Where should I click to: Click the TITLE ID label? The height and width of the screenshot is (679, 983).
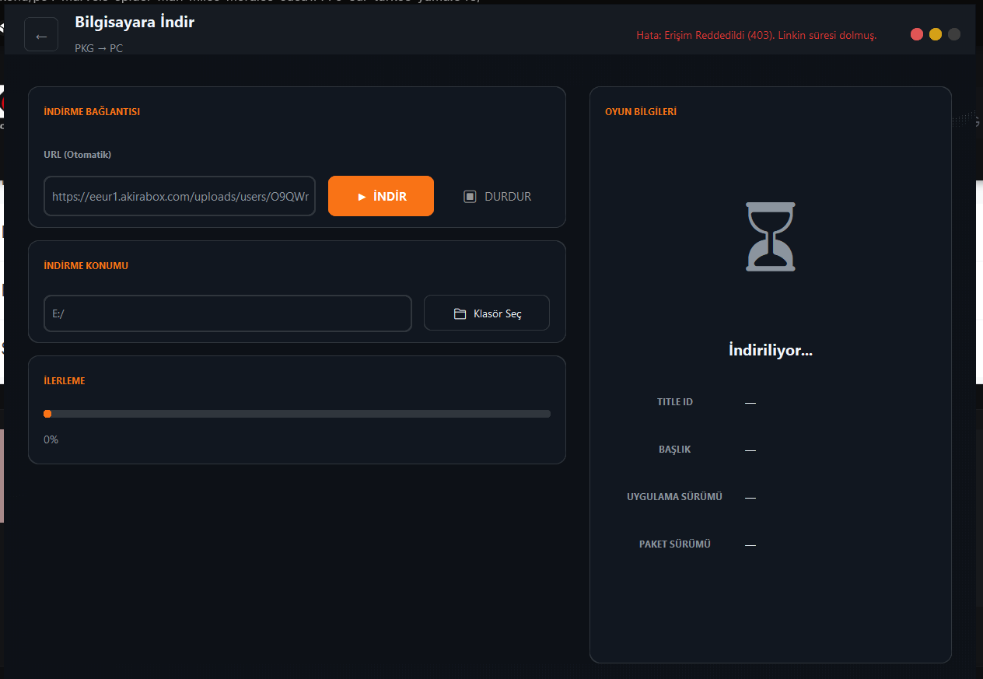[674, 402]
